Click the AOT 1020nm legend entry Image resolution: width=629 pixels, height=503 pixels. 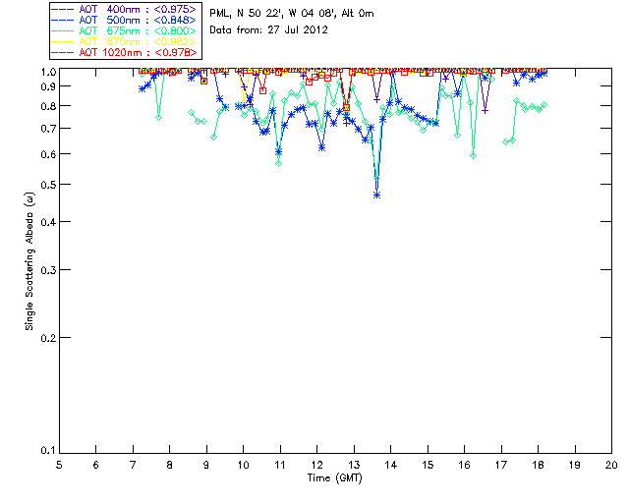click(125, 52)
